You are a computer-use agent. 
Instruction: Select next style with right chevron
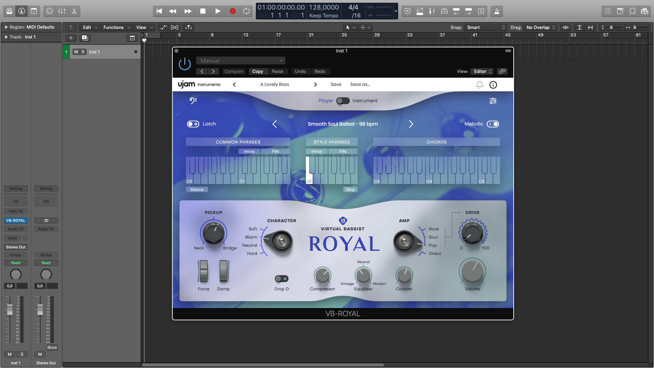click(x=411, y=124)
